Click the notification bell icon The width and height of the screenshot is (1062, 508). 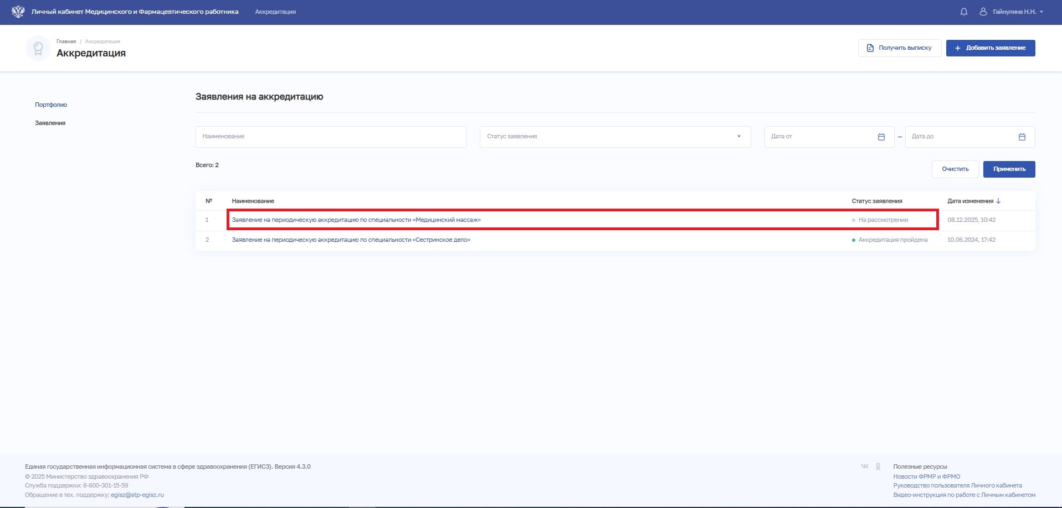964,12
